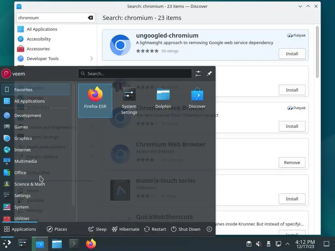Screen dimensions: 335x251
Task: Launch Firefox from the taskbar
Action: 91,244
